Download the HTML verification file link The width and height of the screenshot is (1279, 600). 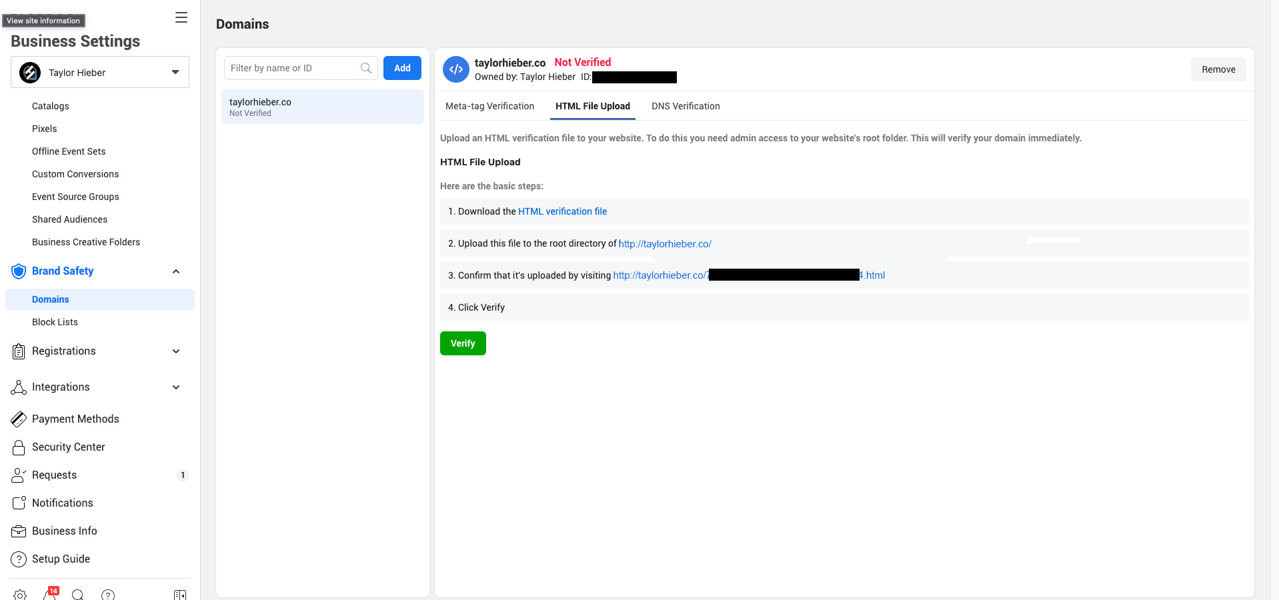[x=562, y=211]
